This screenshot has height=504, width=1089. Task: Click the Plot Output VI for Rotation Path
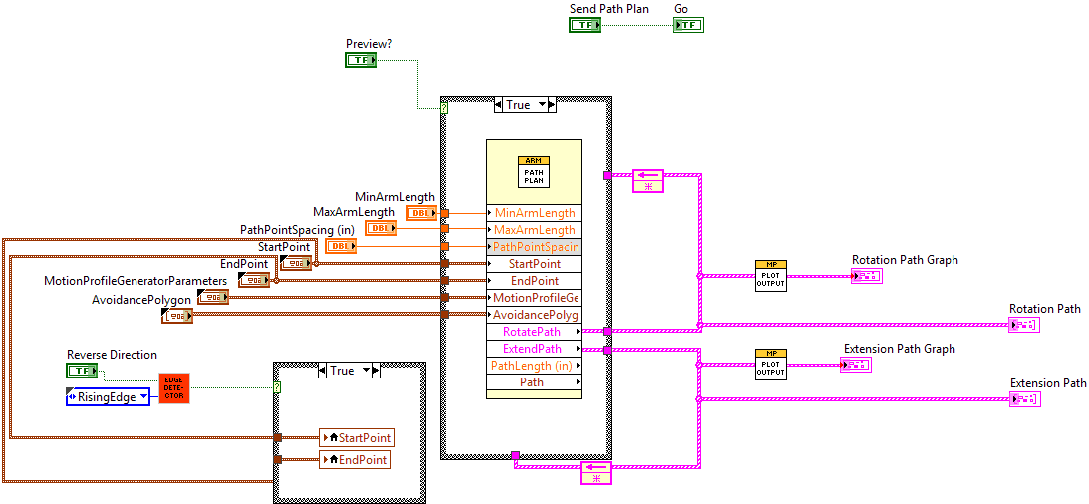tap(770, 276)
